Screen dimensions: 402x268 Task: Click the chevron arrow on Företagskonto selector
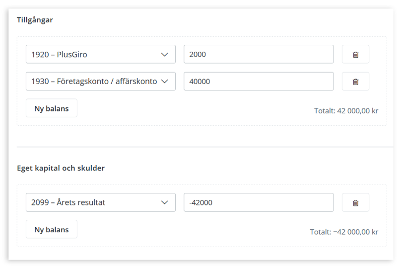(165, 82)
